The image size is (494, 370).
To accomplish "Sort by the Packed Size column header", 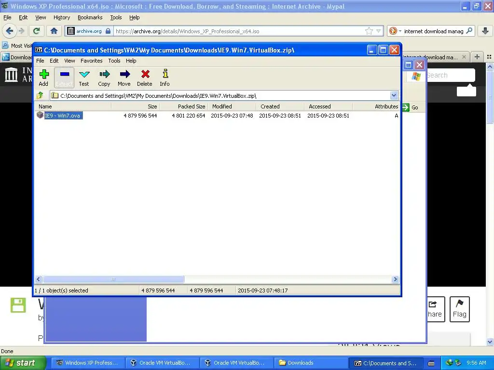I will (184, 106).
